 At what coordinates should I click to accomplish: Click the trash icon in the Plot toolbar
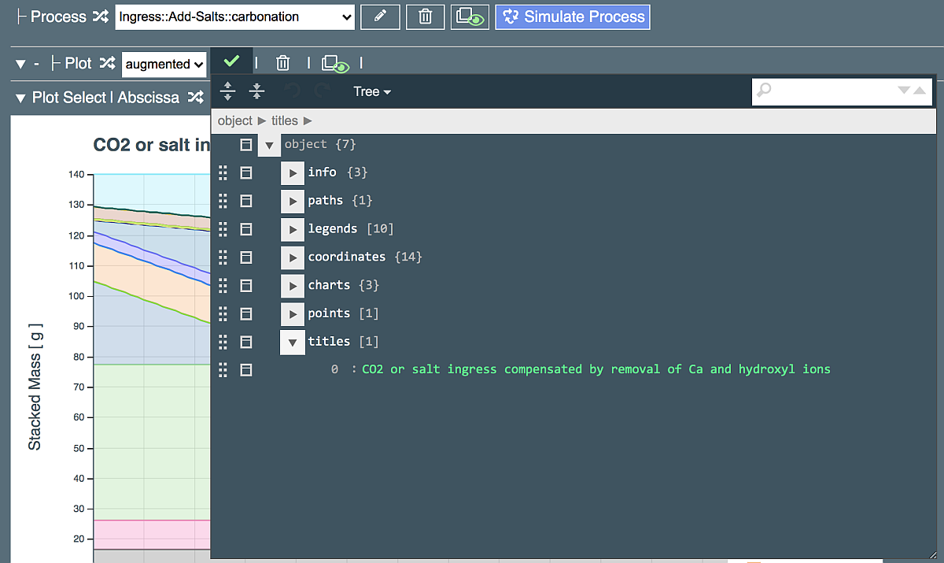coord(283,63)
